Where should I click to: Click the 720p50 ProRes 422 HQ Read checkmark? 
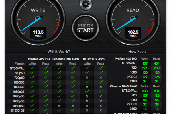pos(46,73)
